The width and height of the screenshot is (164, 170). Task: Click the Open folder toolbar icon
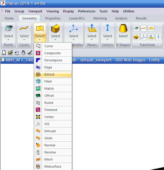tap(10, 53)
